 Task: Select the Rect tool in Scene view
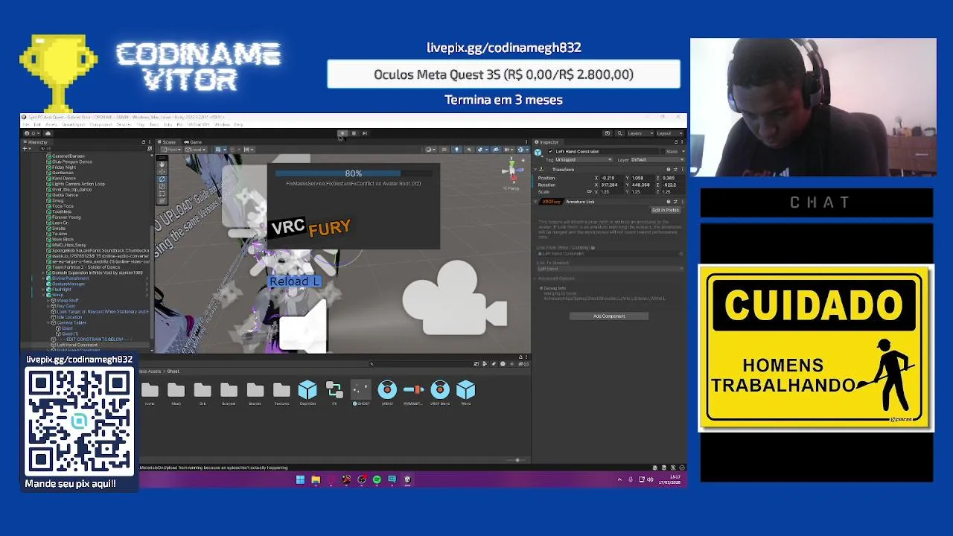(162, 194)
